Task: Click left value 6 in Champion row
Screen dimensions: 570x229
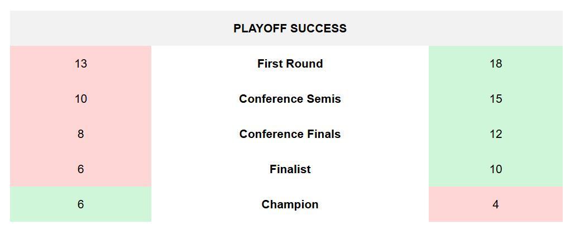Action: pyautogui.click(x=81, y=204)
